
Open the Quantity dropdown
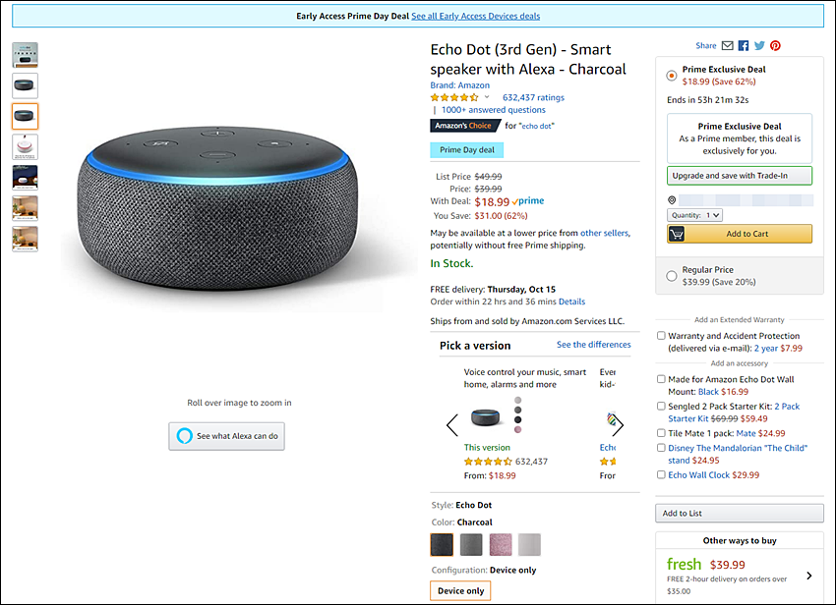click(x=694, y=215)
